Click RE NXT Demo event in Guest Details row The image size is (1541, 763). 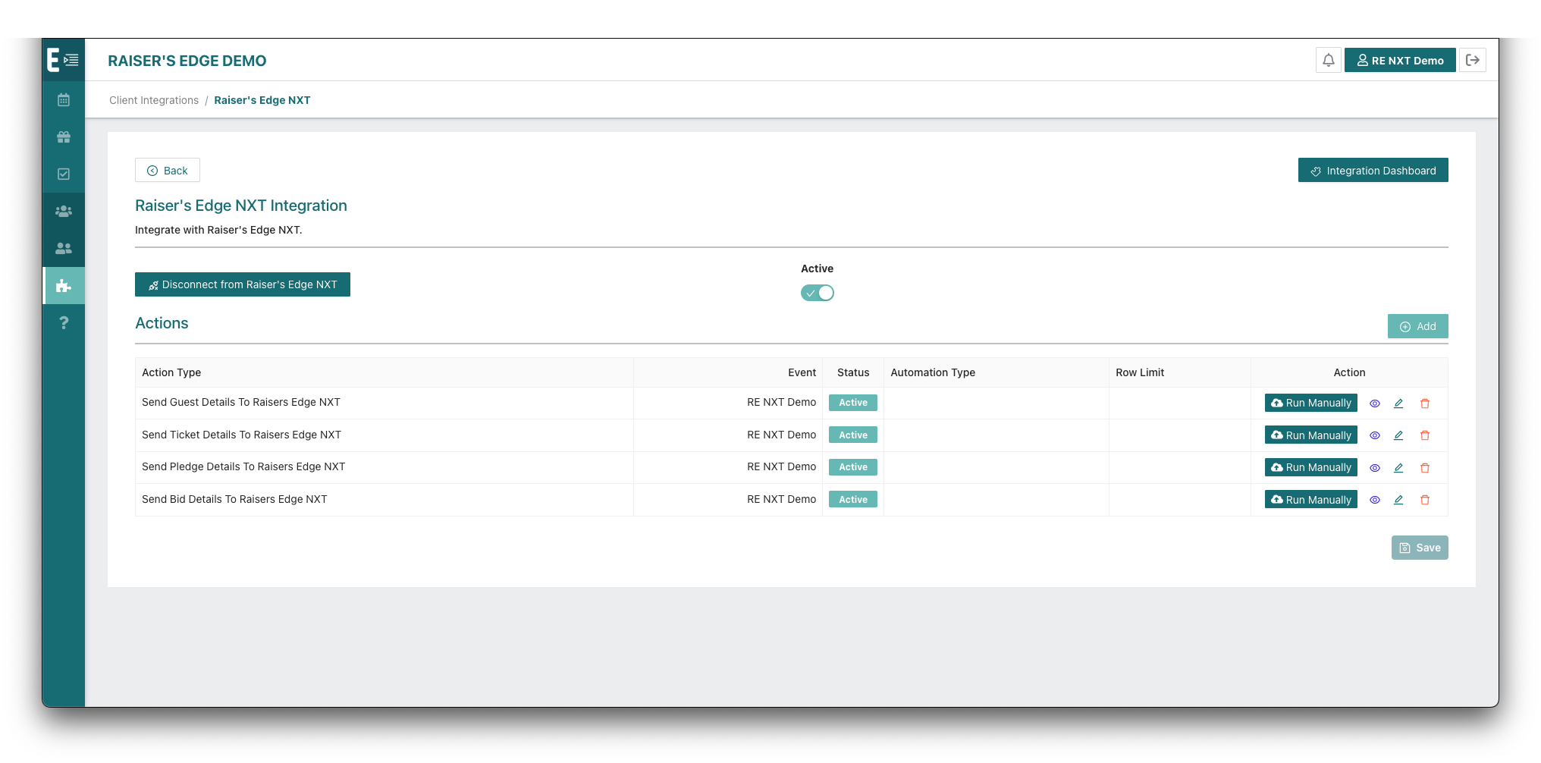coord(781,402)
